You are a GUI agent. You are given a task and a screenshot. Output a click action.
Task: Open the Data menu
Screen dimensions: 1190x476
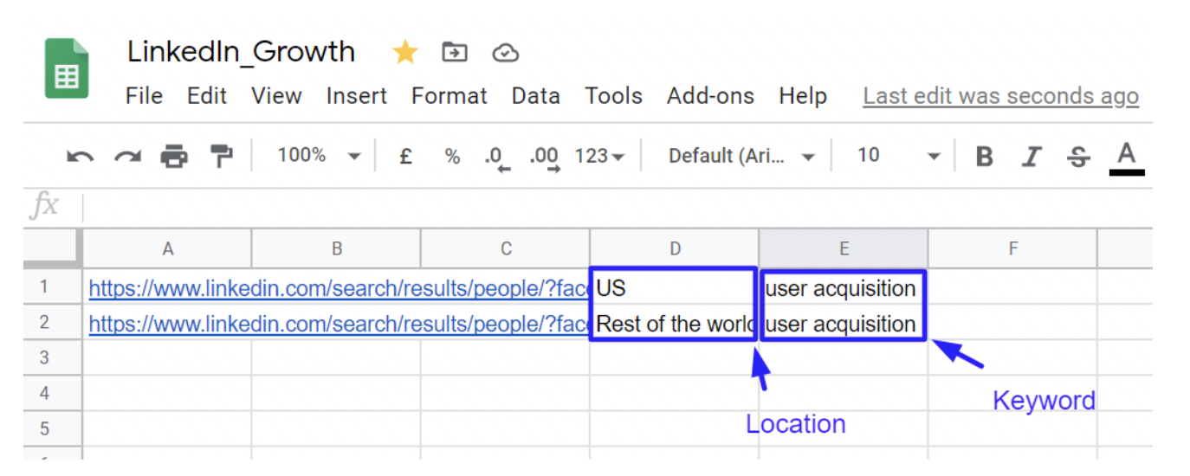pyautogui.click(x=535, y=96)
